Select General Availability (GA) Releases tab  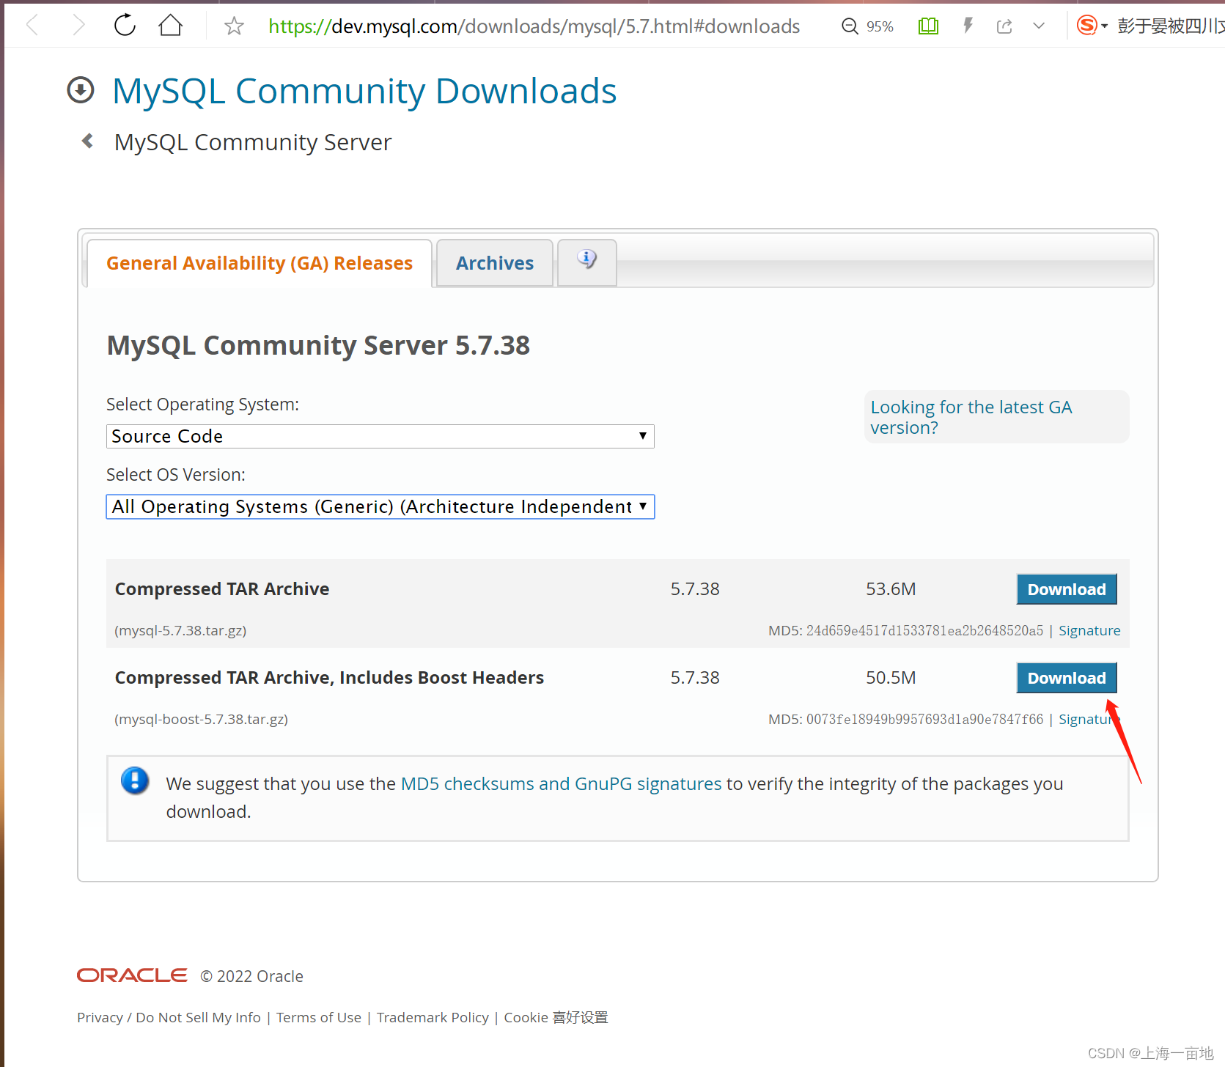tap(260, 263)
